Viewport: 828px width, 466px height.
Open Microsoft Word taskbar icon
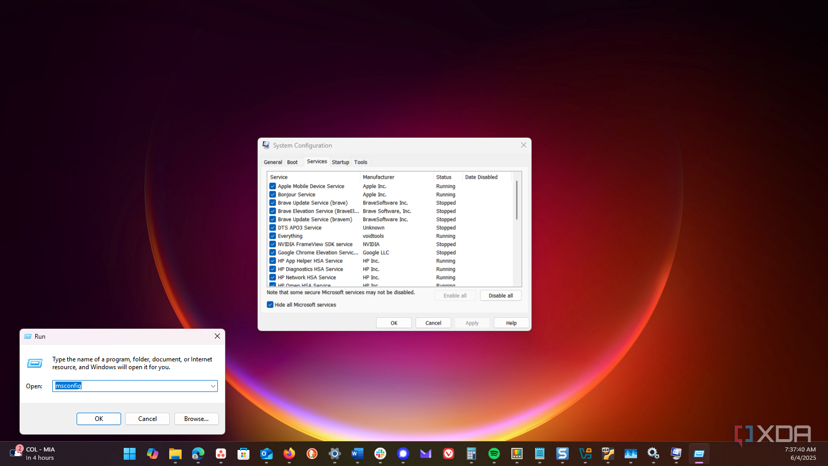(357, 454)
